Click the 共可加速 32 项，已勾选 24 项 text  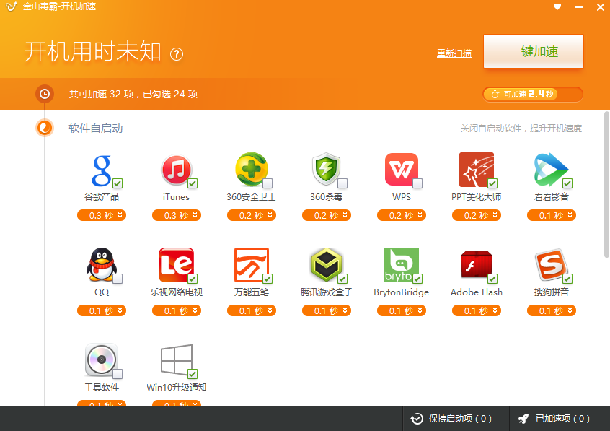coord(133,94)
